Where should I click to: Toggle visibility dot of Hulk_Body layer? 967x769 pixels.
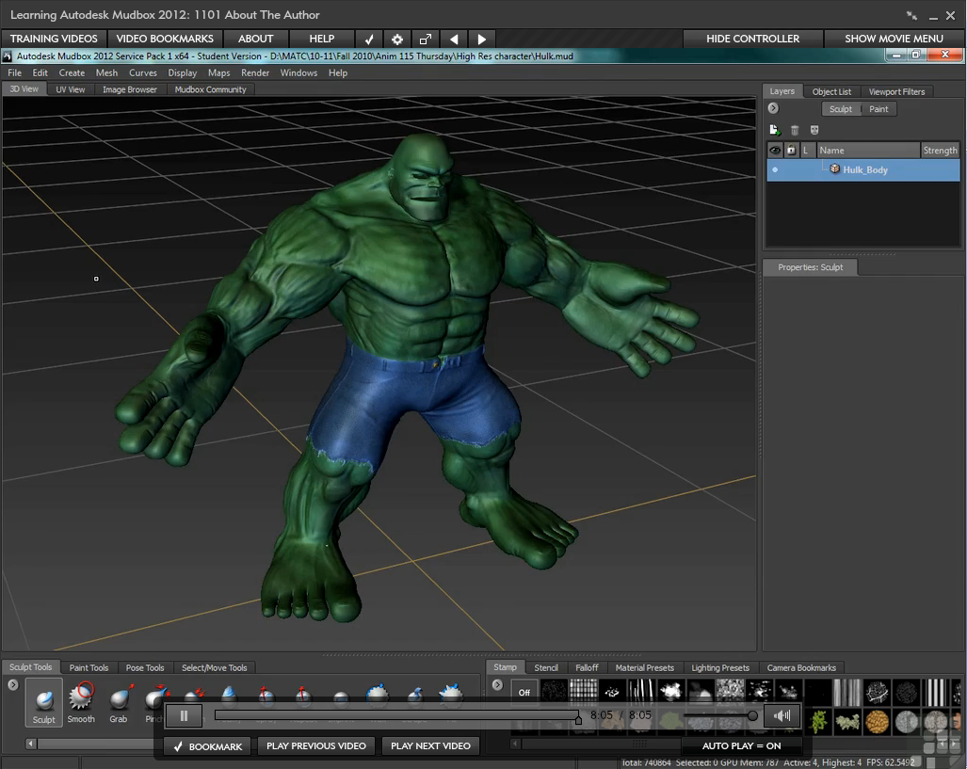click(x=775, y=169)
